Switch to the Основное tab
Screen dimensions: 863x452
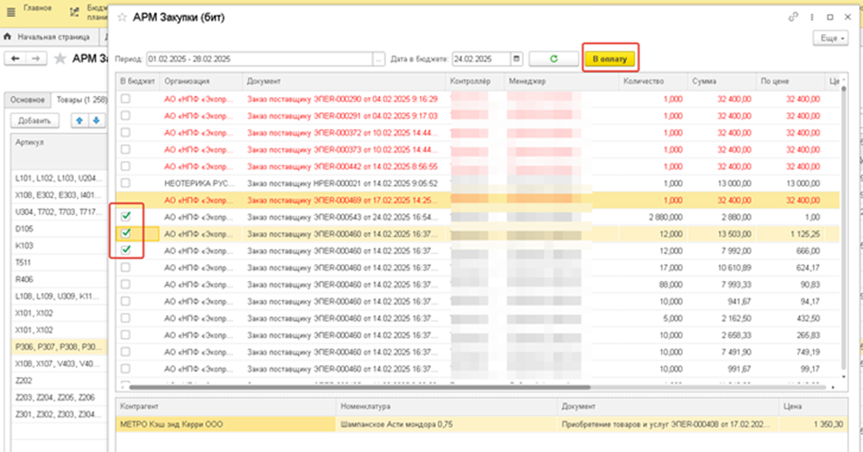click(x=28, y=99)
